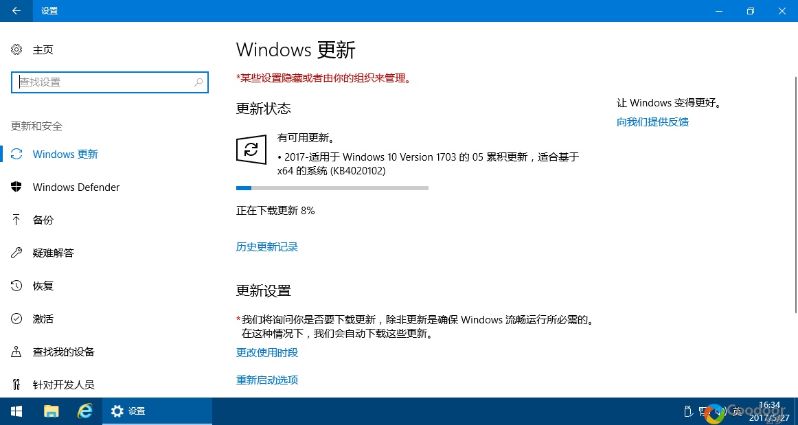Open Troubleshoot via the wrench icon
This screenshot has height=425, width=798.
[16, 253]
